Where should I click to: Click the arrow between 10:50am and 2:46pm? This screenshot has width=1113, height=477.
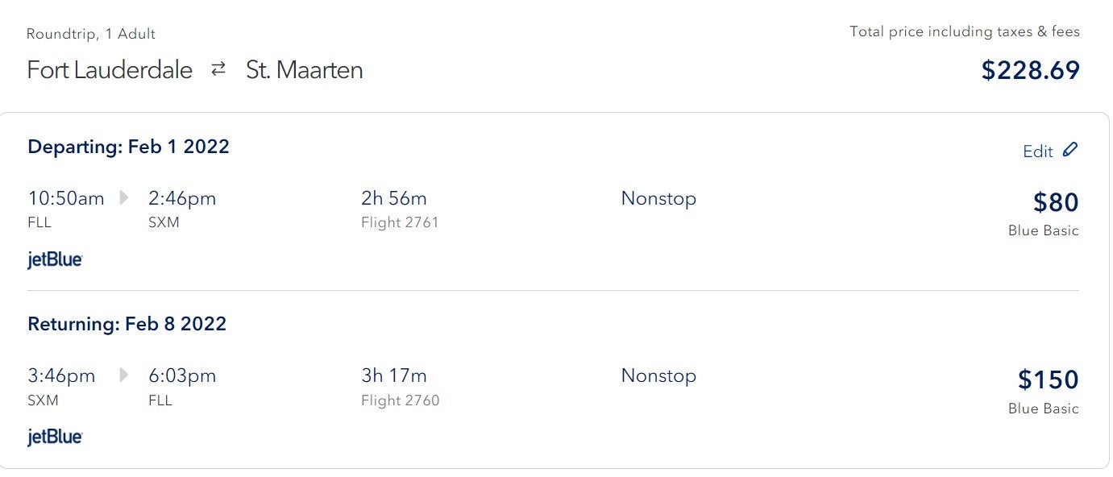tap(124, 198)
